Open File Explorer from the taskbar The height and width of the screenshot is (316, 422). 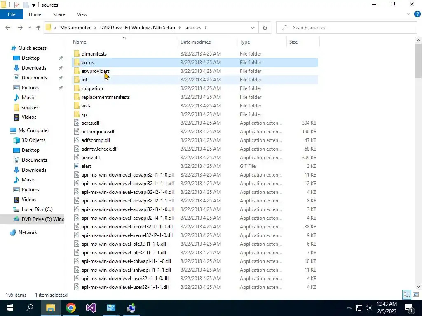tap(50, 308)
